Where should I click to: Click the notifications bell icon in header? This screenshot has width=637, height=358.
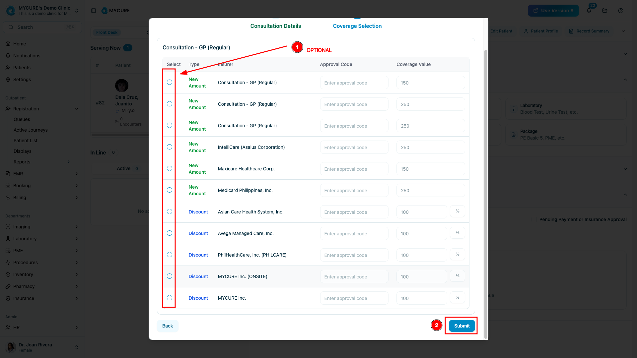[x=589, y=11]
